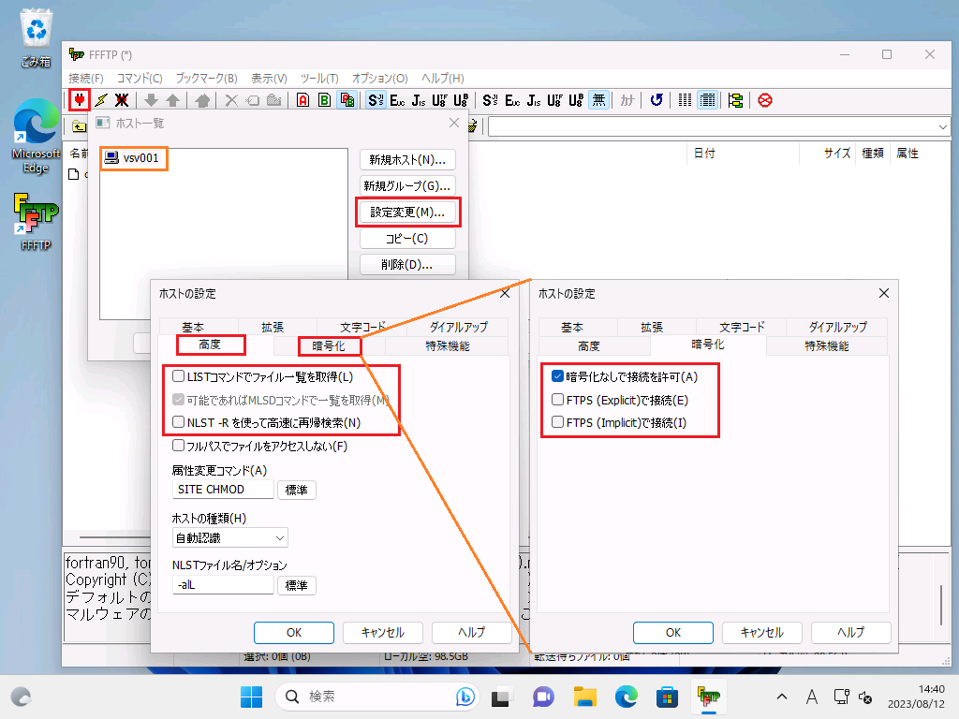Image resolution: width=959 pixels, height=719 pixels.
Task: Click the 新規ホスト(N)... button
Action: 407,160
